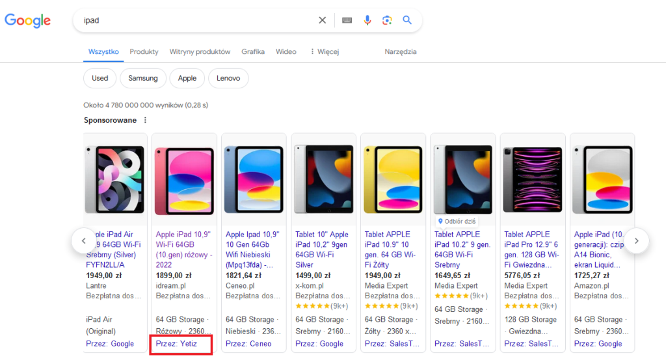Open Tablet APPLE iPad 10.2" 9 gen Srebrny listing

(462, 250)
